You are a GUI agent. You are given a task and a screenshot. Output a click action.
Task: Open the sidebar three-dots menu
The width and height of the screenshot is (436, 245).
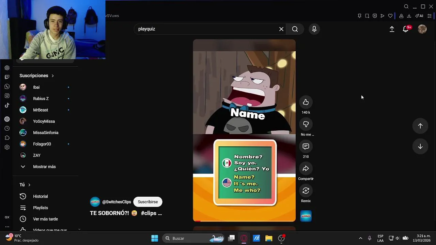tap(7, 227)
